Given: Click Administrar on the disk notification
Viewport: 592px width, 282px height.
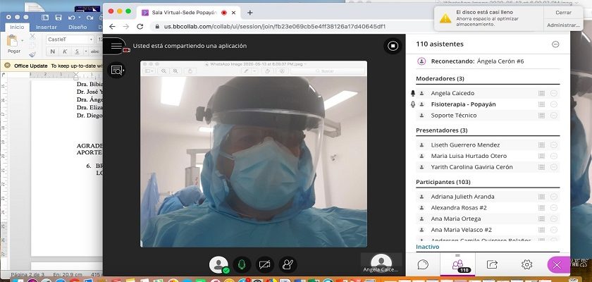Looking at the screenshot, I should tap(563, 25).
